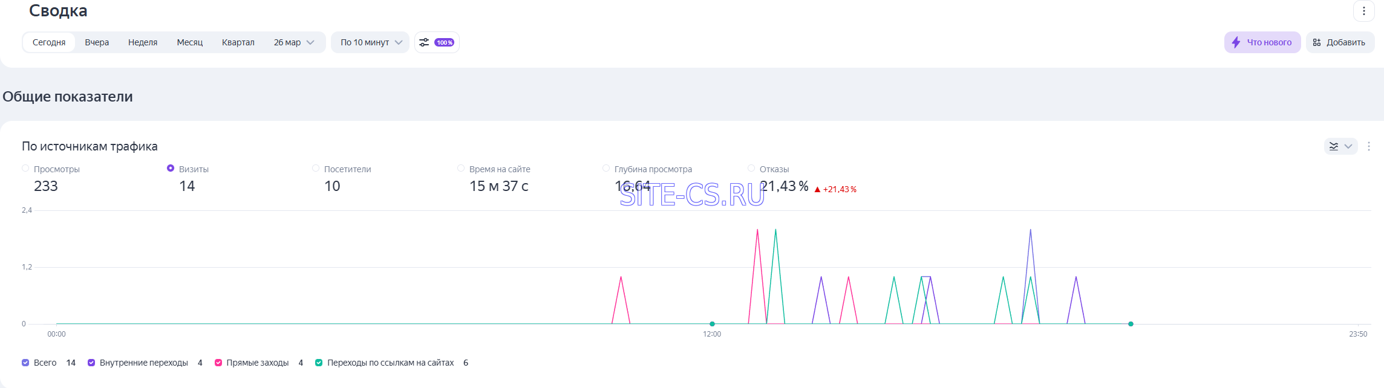The height and width of the screenshot is (388, 1384).
Task: Open the segment filter settings icon
Action: point(424,42)
